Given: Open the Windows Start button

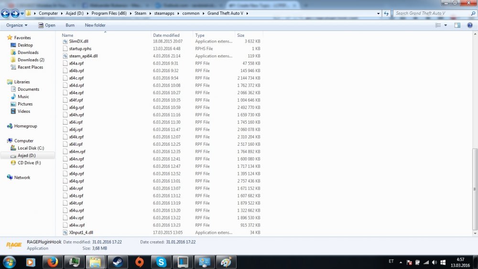Looking at the screenshot, I should (10, 262).
